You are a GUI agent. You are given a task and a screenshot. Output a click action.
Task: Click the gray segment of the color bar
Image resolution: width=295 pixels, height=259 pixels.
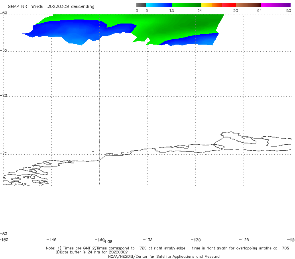coord(141,5)
